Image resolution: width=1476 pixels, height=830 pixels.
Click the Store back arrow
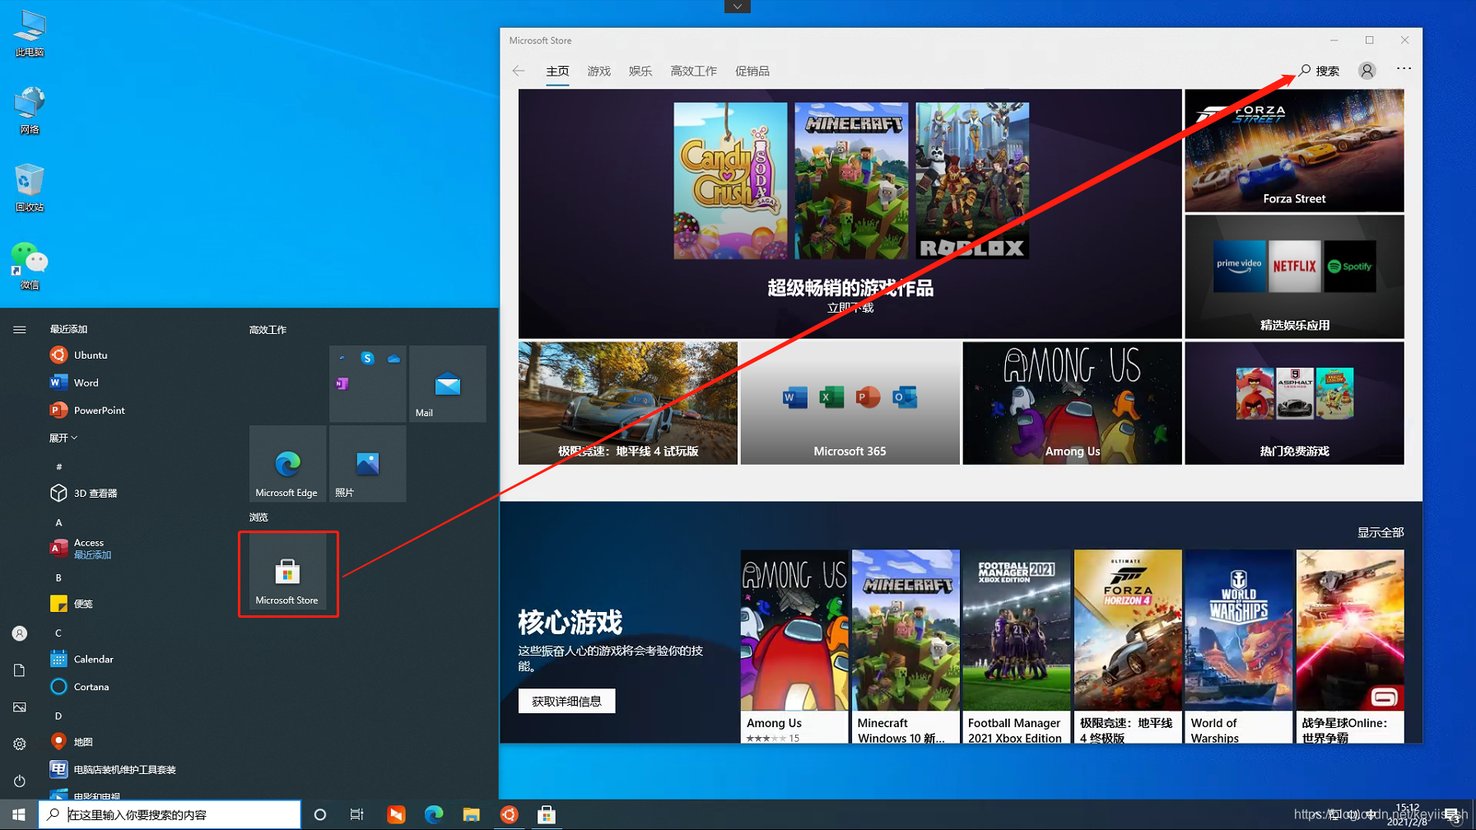click(519, 71)
